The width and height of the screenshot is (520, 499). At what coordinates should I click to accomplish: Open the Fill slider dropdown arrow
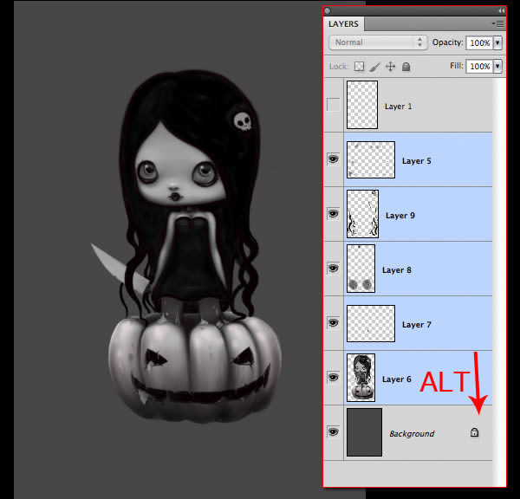(497, 67)
